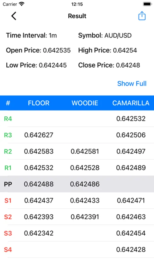This screenshot has height=274, width=154.
Task: Tap High Price 0.64254
Action: click(x=108, y=50)
